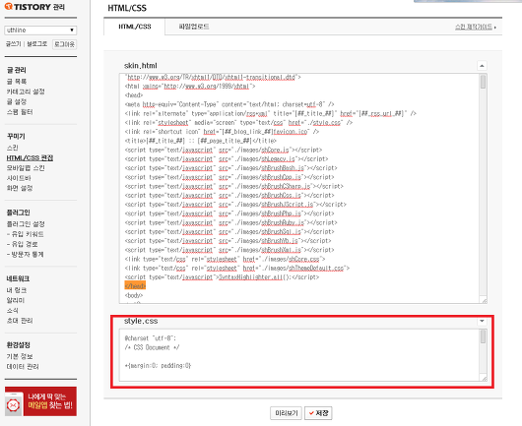The image size is (522, 426).
Task: Open the uthine blog selector dropdown
Action: click(40, 30)
